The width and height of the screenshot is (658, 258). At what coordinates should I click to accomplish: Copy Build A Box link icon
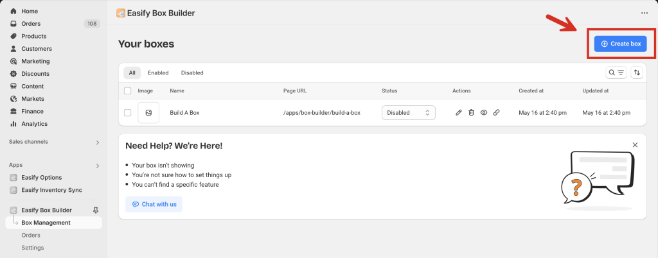coord(497,113)
